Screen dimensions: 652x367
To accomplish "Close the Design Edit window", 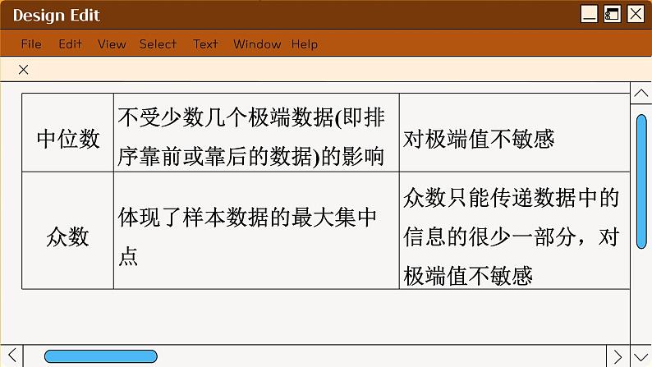I will [x=636, y=14].
